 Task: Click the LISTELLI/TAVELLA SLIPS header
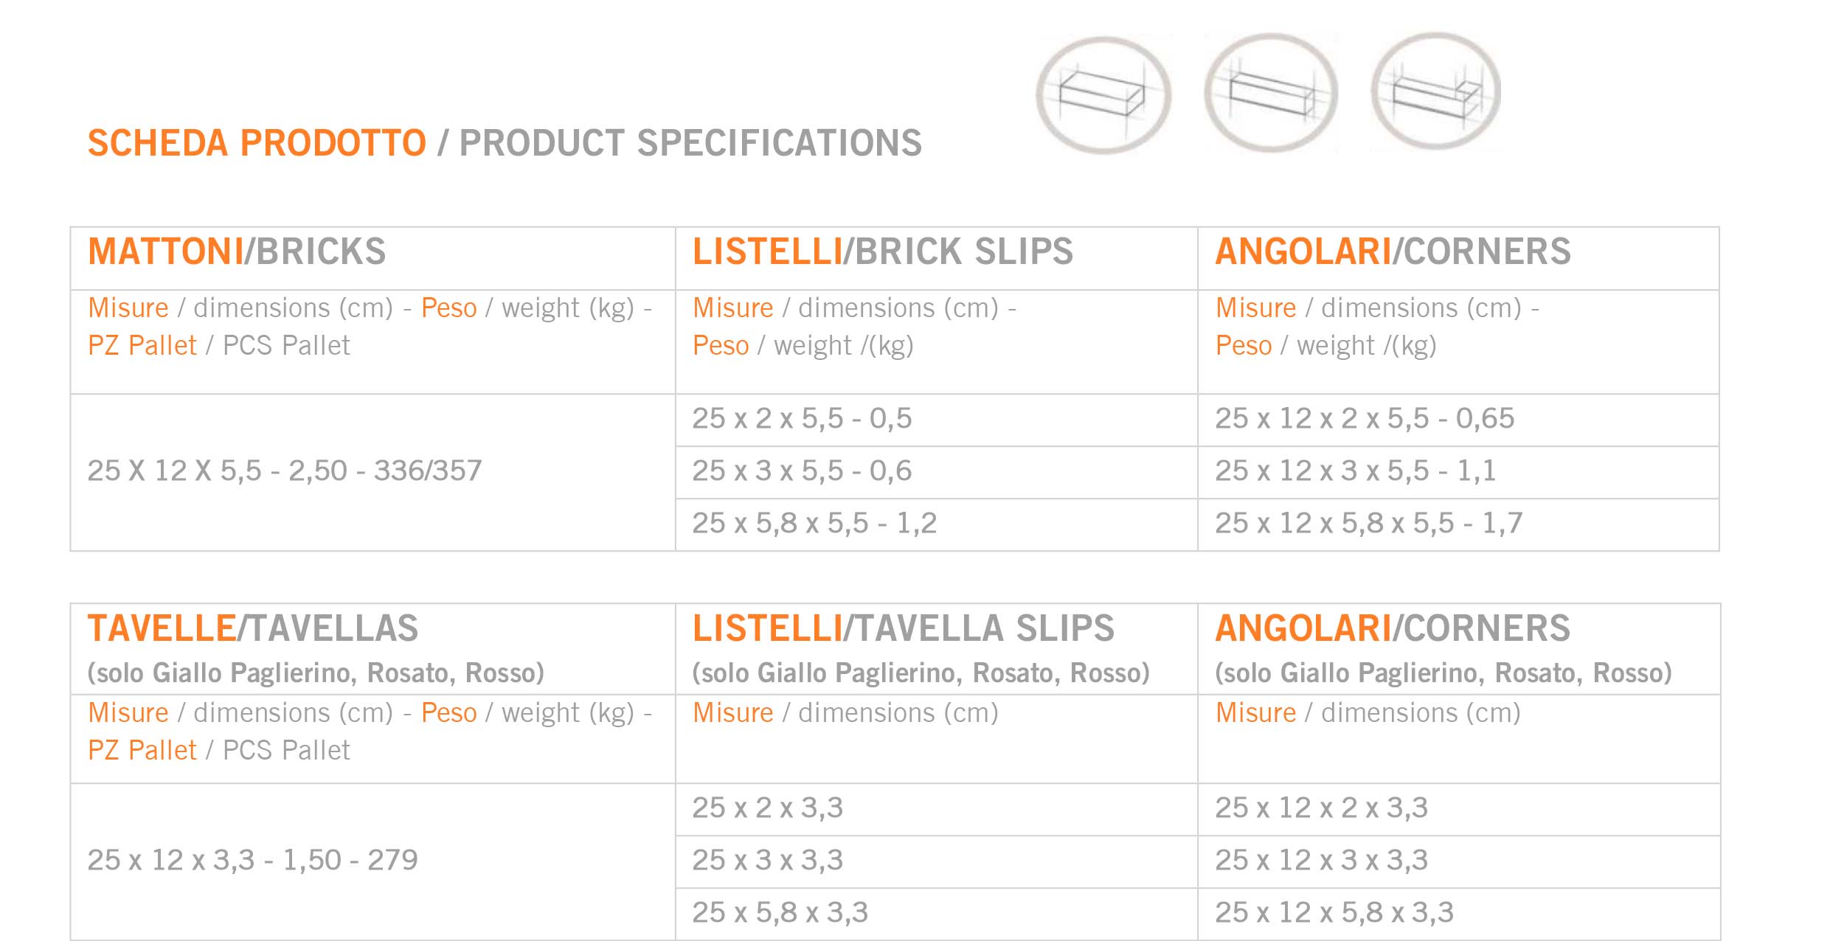904,628
